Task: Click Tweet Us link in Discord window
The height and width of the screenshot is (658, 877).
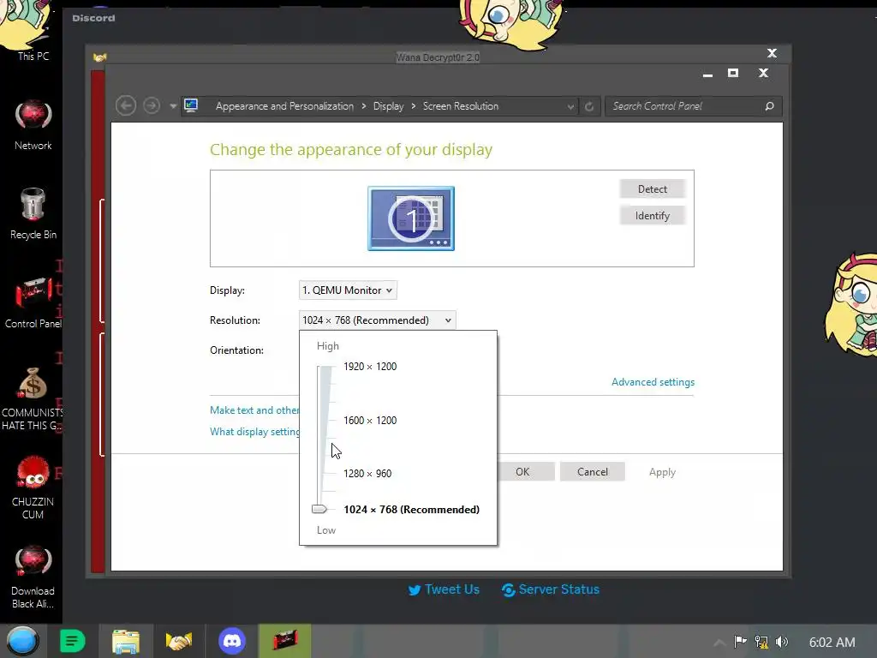Action: [x=444, y=589]
